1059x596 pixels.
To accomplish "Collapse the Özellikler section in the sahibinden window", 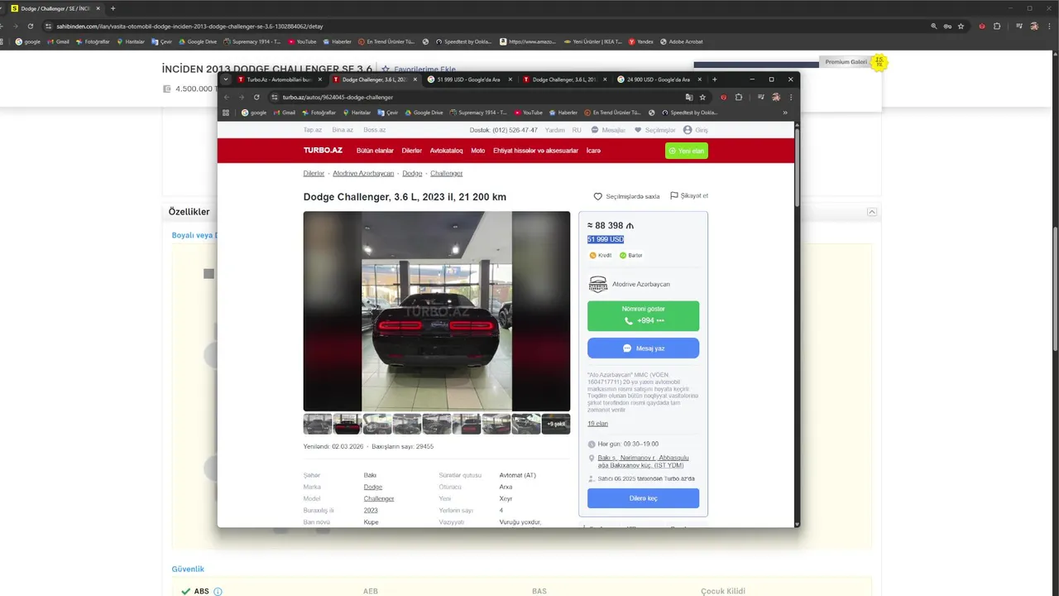I will [x=872, y=212].
